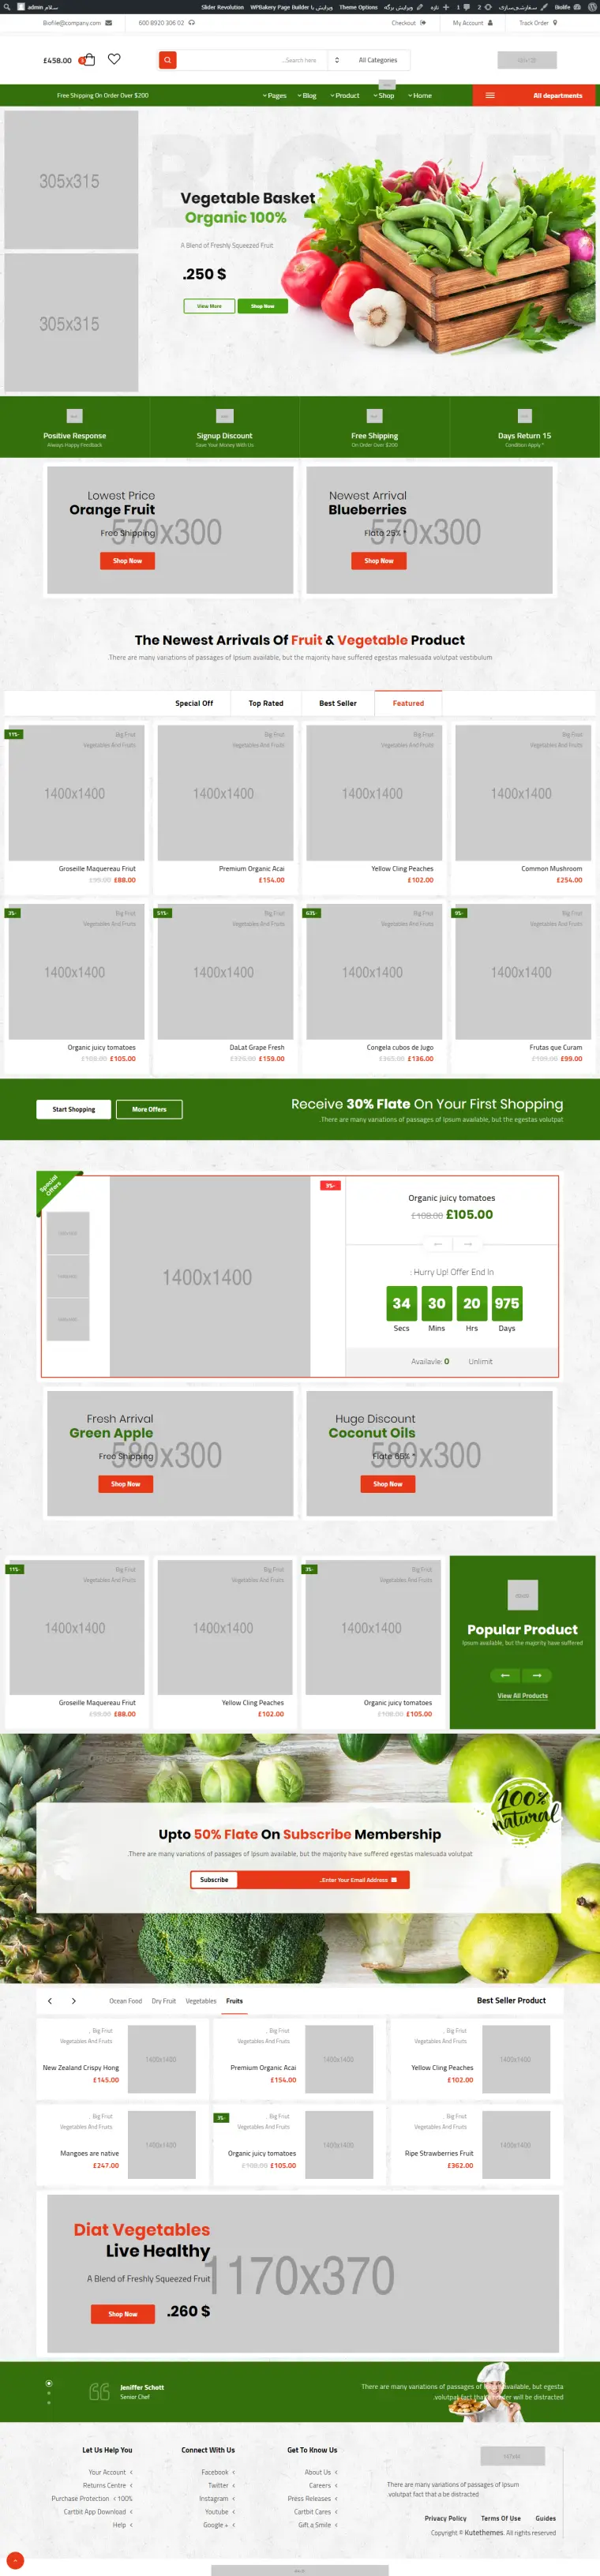Screen dimensions: 600x2576
Task: Open DaLat Grape Fresh product image
Action: [225, 972]
